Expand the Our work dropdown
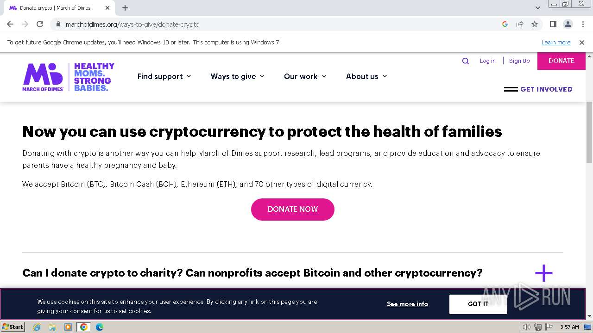This screenshot has width=593, height=333. pyautogui.click(x=305, y=76)
